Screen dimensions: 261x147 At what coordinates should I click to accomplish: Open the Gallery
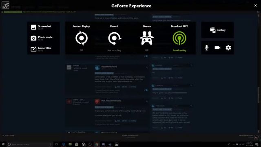click(217, 30)
